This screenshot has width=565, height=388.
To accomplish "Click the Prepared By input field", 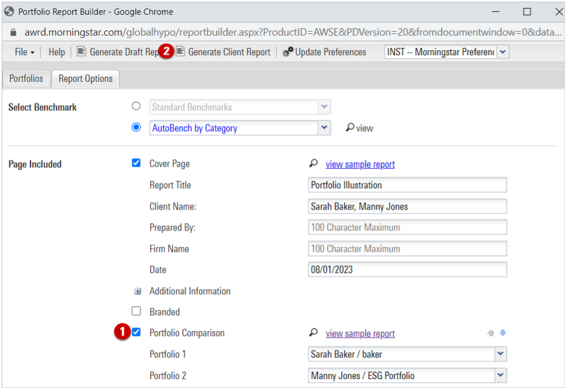I will [x=407, y=227].
